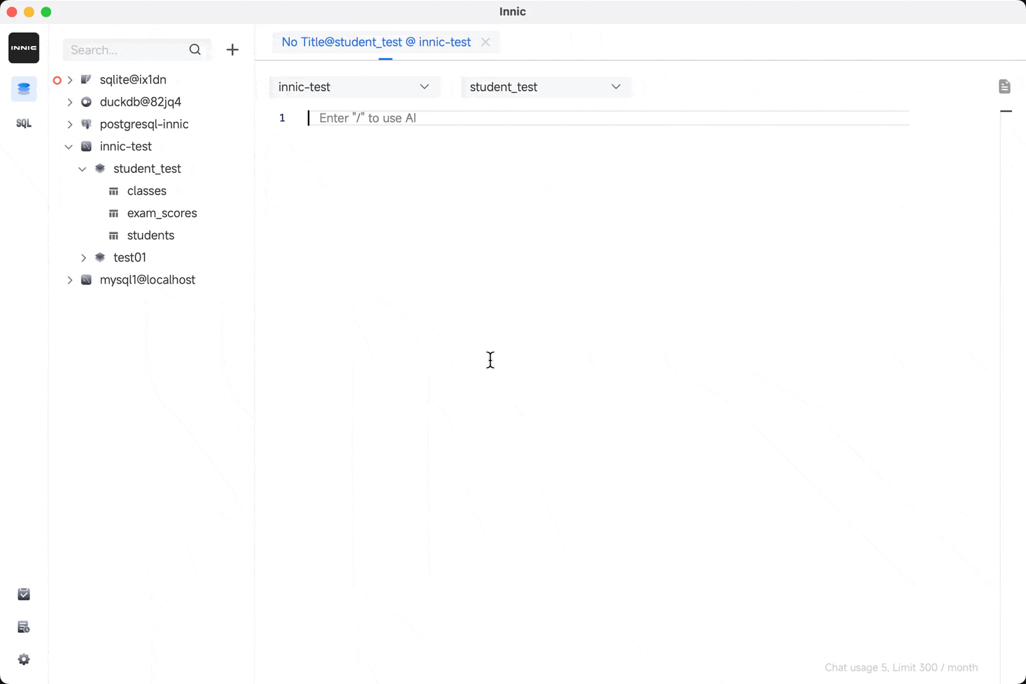Open the query history icon

click(x=23, y=627)
